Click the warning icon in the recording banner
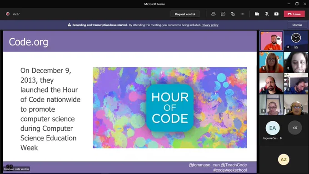Viewport: 309px width, 174px height. pos(69,25)
